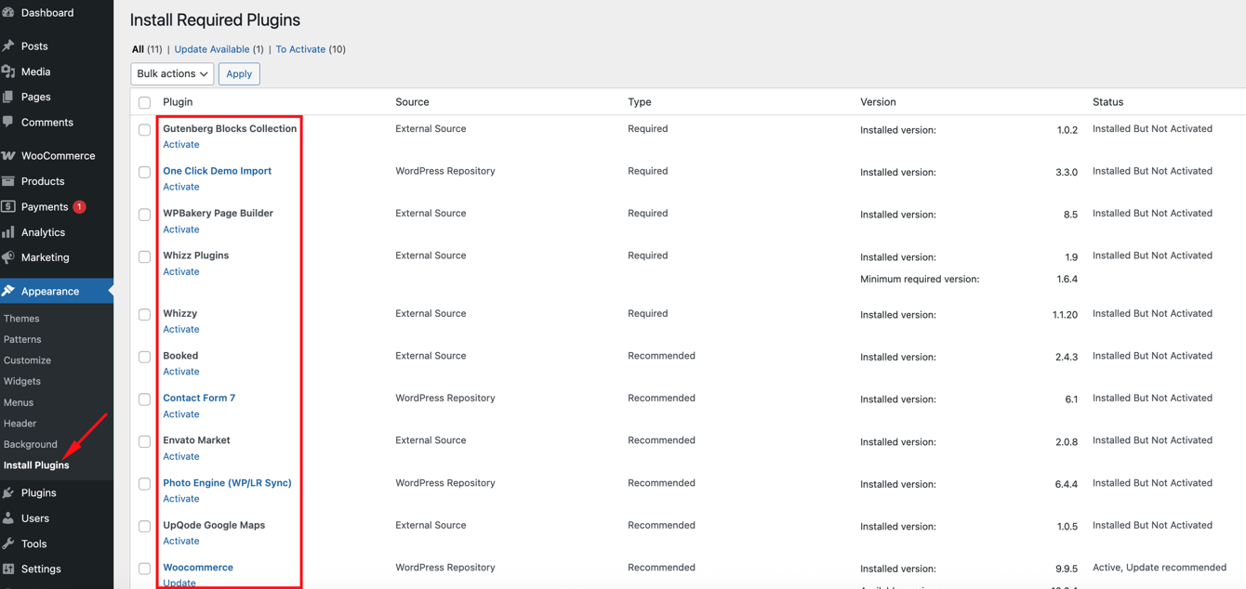Image resolution: width=1246 pixels, height=589 pixels.
Task: Show All plugins filter
Action: [138, 49]
